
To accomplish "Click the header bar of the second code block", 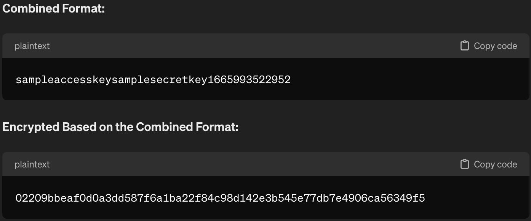I will (265, 164).
